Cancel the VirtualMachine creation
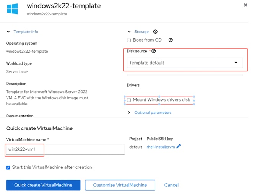Image resolution: width=257 pixels, height=194 pixels. point(171,185)
